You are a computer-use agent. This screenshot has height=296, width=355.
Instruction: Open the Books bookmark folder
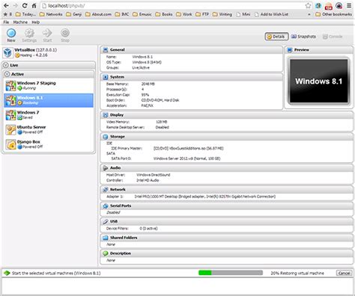point(164,14)
